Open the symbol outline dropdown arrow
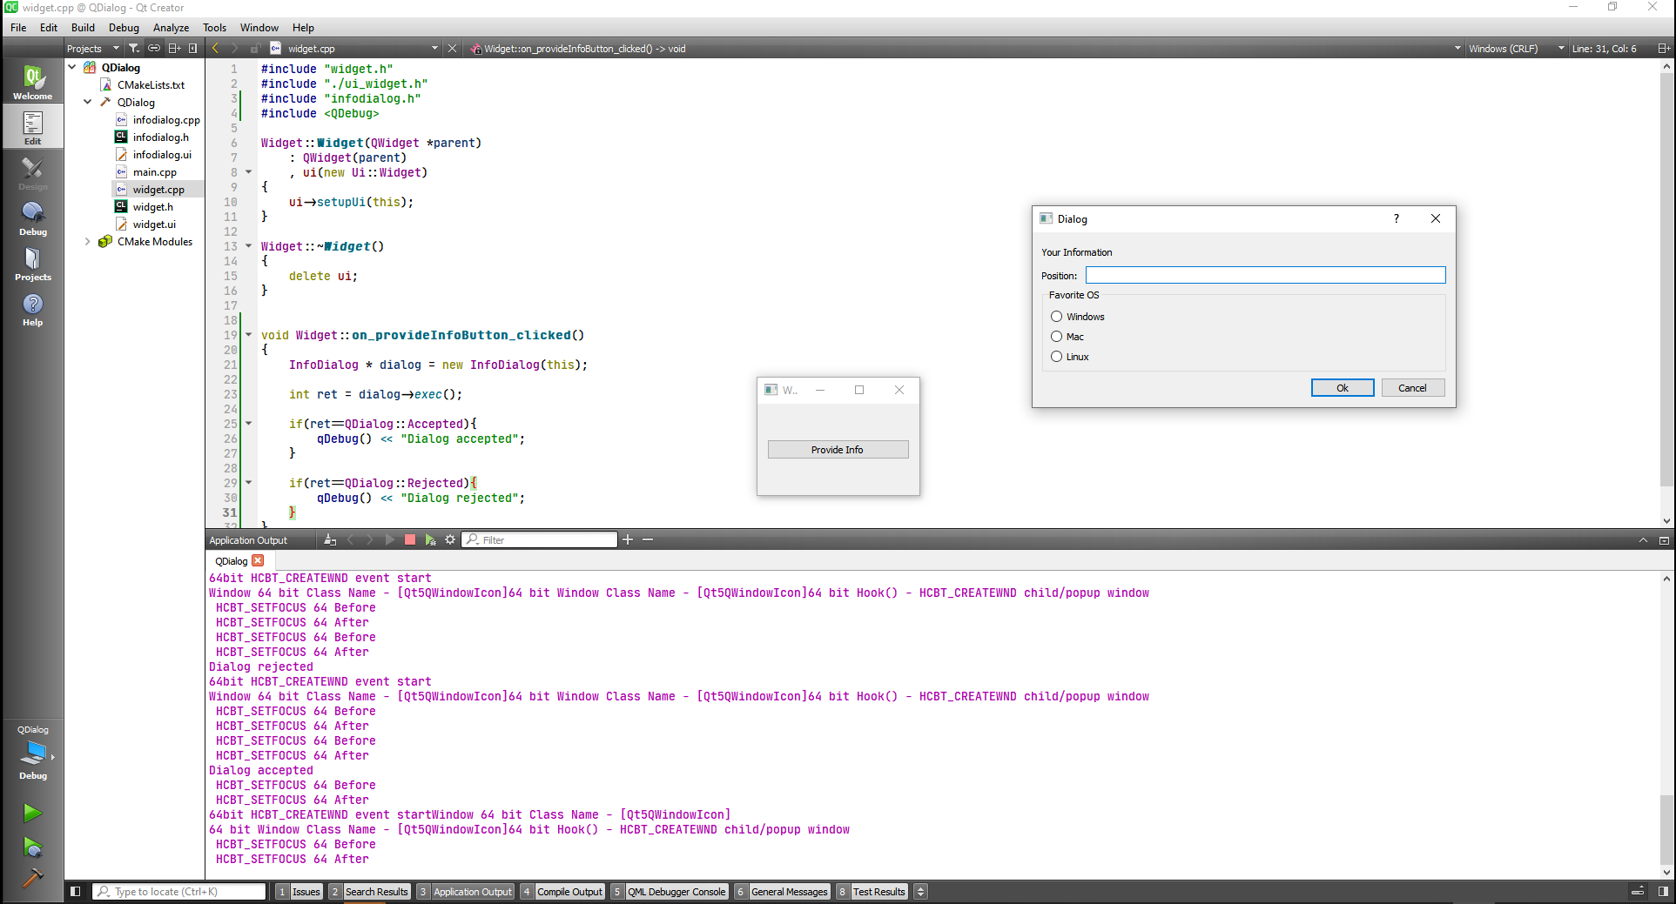This screenshot has width=1676, height=904. [1457, 49]
